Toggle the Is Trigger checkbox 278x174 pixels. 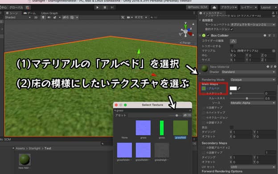pyautogui.click(x=232, y=46)
